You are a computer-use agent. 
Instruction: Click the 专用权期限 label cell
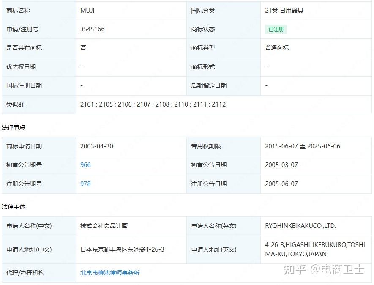click(x=224, y=146)
